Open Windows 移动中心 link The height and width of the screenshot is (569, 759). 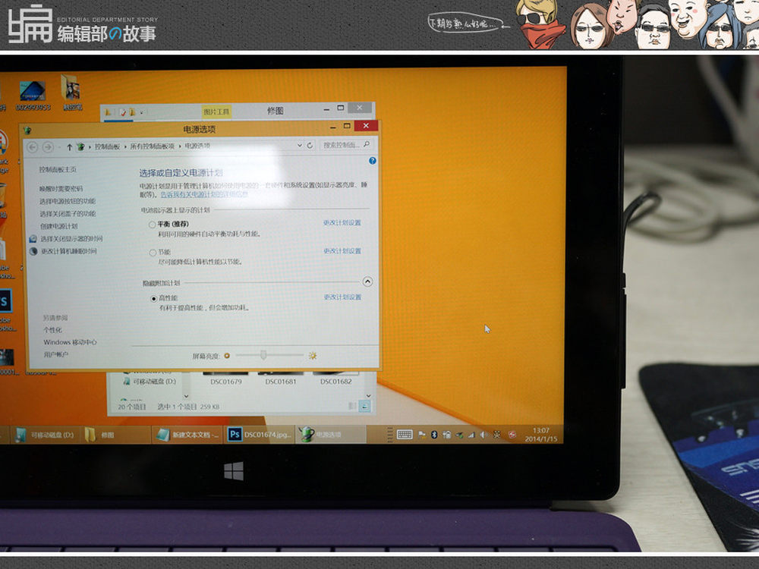pos(70,342)
